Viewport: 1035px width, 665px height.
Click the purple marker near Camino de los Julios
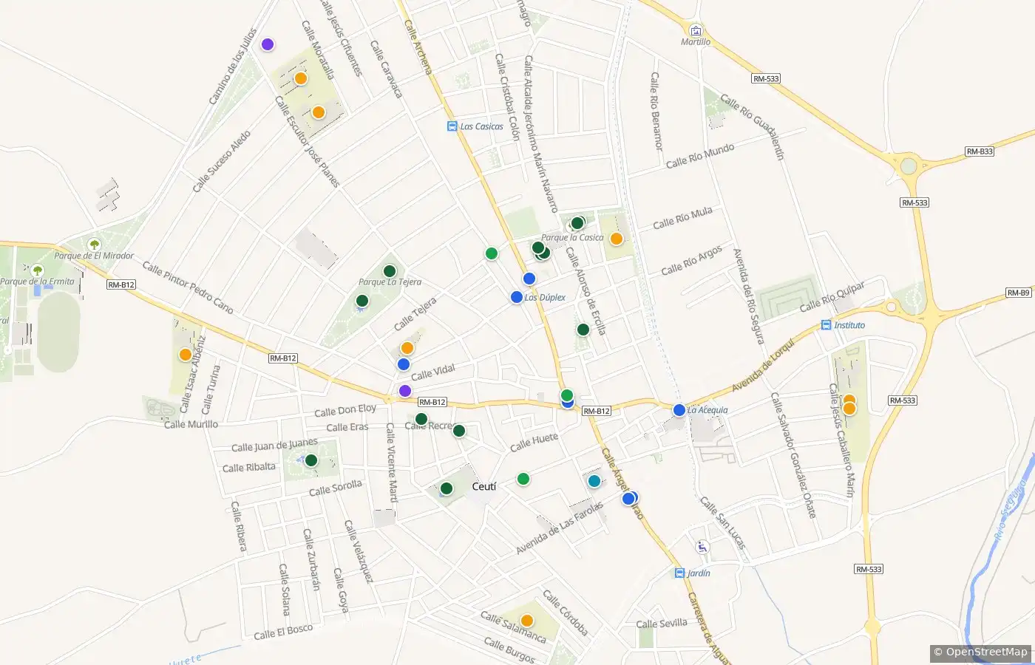[x=268, y=44]
